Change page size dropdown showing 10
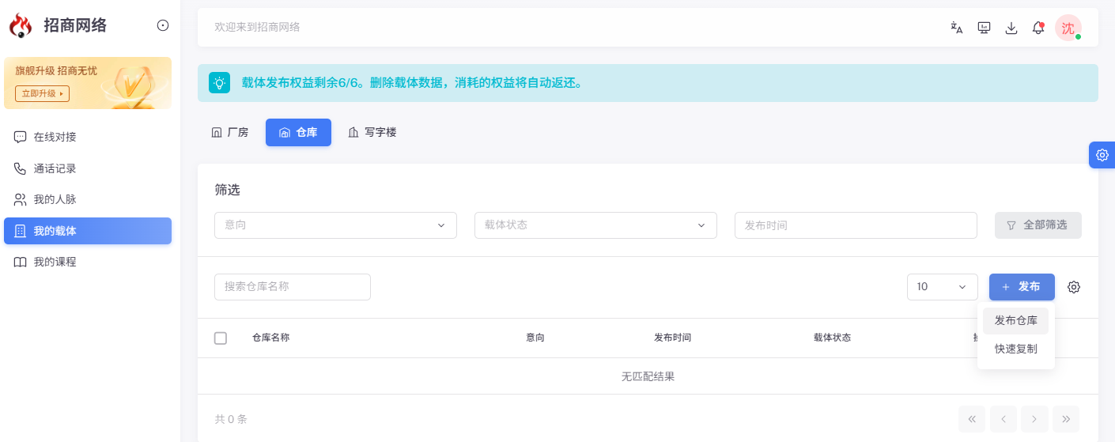This screenshot has width=1115, height=442. [x=943, y=287]
